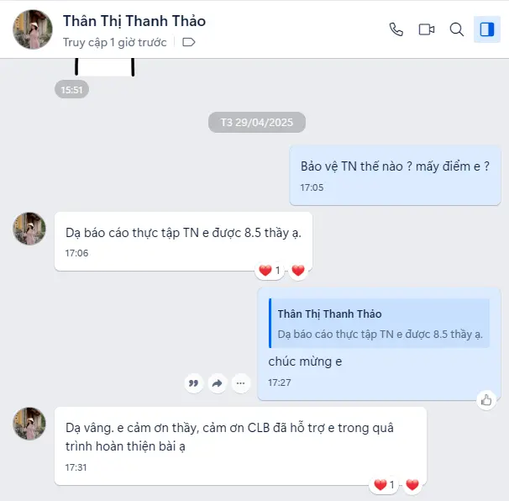Open the contact name Thân Thị Thanh Thảo in the header
This screenshot has width=509, height=501.
[134, 21]
